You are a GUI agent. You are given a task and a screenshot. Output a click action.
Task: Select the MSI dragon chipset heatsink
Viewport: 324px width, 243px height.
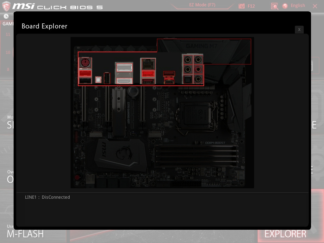coord(121,155)
